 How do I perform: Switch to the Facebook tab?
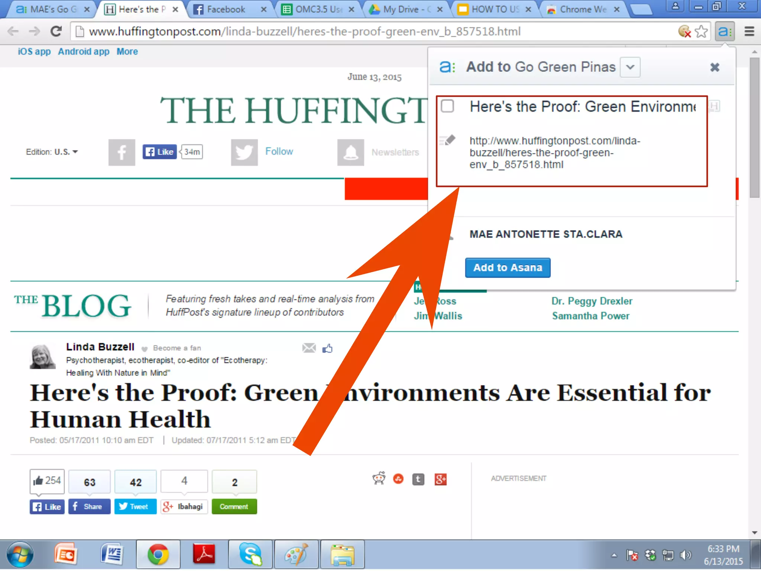click(226, 9)
